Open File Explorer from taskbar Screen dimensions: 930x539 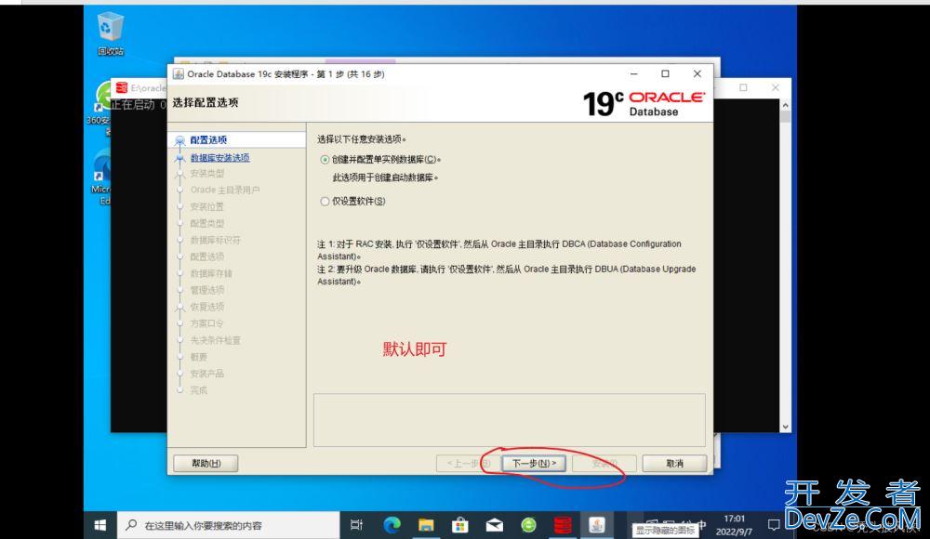(426, 525)
